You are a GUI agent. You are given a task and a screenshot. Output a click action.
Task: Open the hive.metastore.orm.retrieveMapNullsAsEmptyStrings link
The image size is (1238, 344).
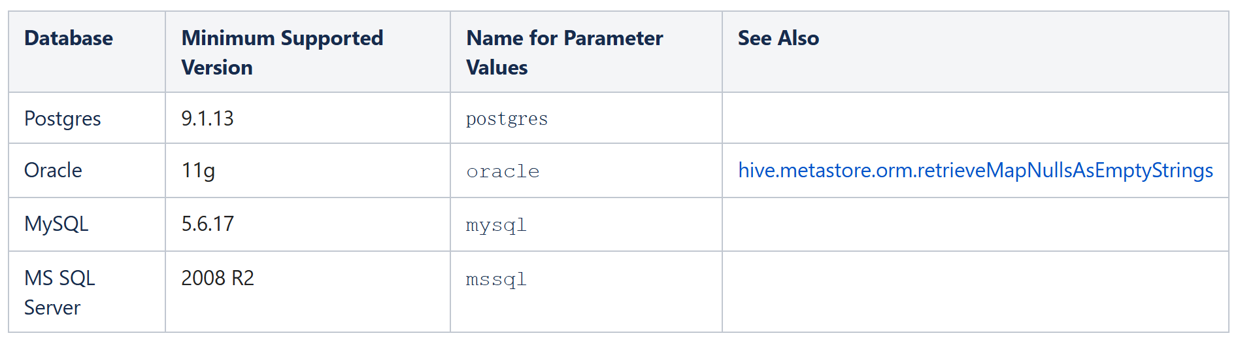click(975, 171)
